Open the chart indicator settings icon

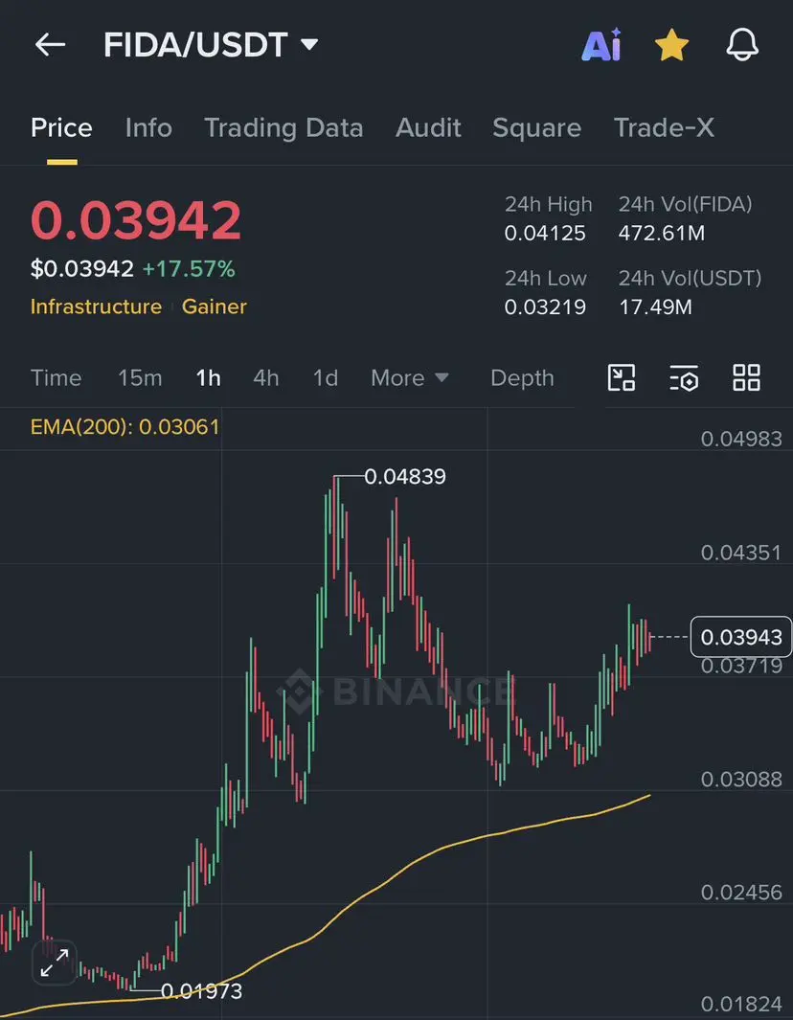coord(684,378)
